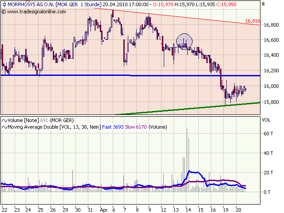Click the Moving Average Double indicator label
This screenshot has height=213, width=284.
(54, 127)
